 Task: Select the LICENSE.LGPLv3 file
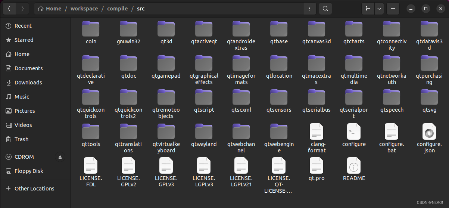tap(204, 172)
